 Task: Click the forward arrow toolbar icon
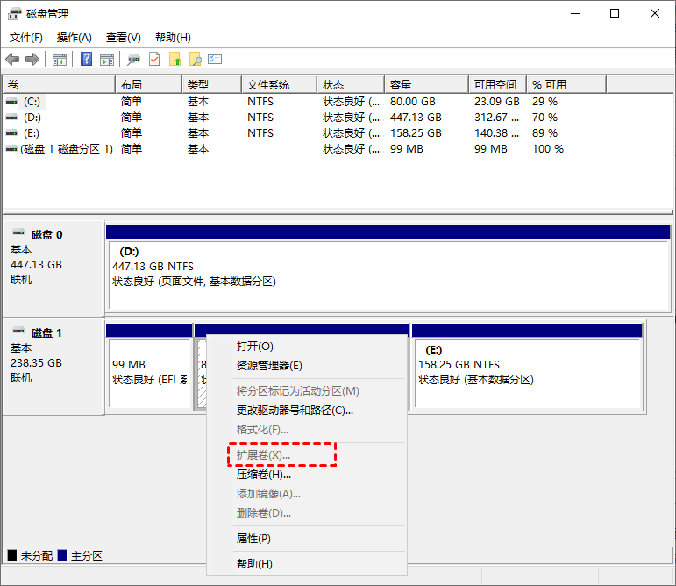point(32,59)
